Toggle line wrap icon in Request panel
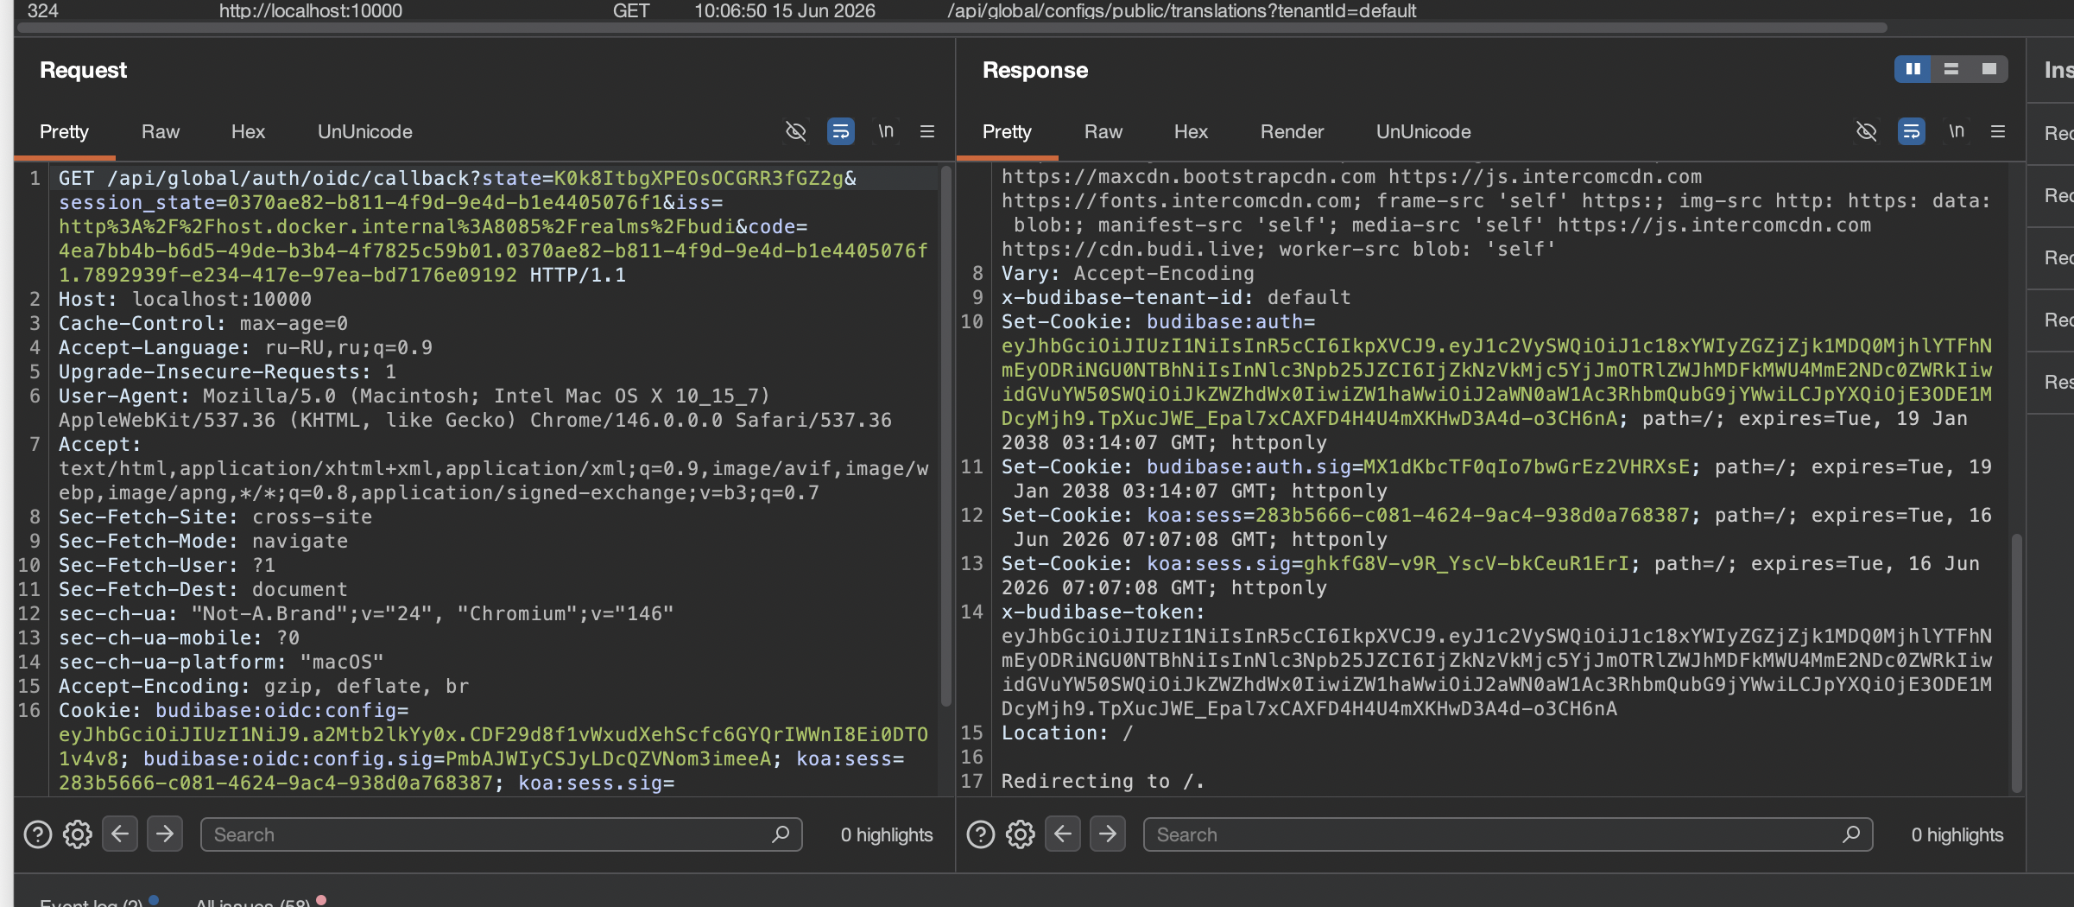The width and height of the screenshot is (2074, 907). [x=840, y=131]
